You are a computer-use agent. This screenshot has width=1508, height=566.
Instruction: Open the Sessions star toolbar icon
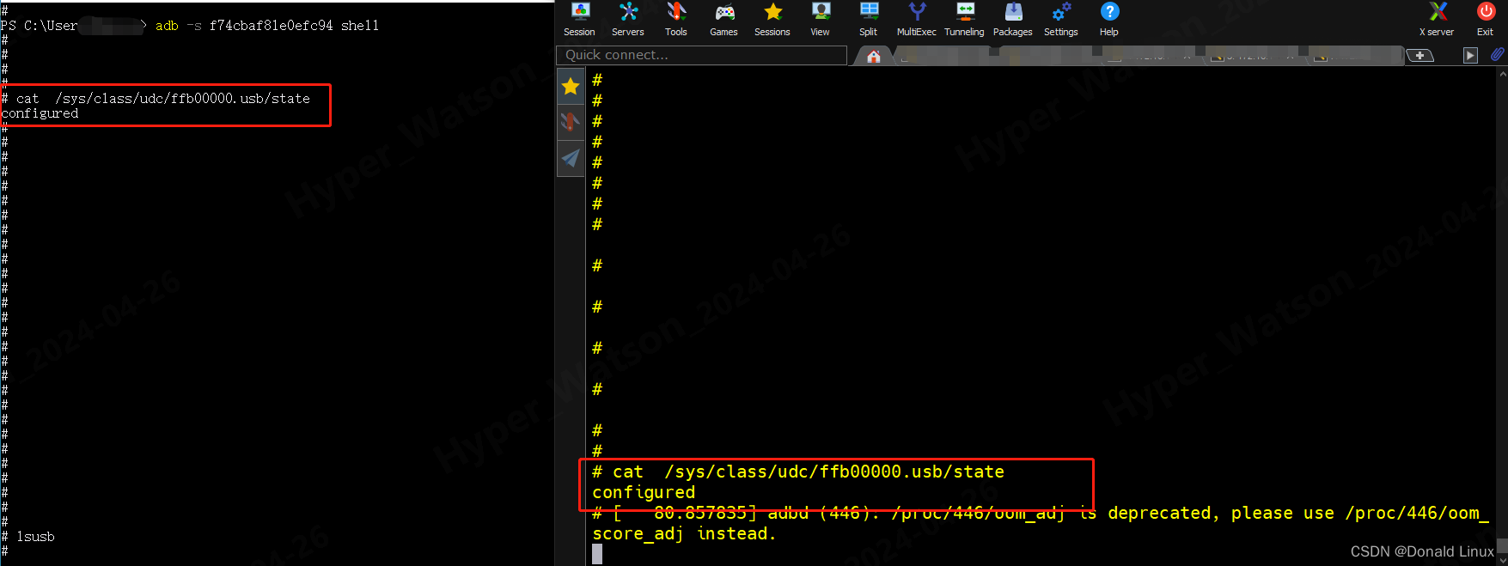tap(772, 19)
